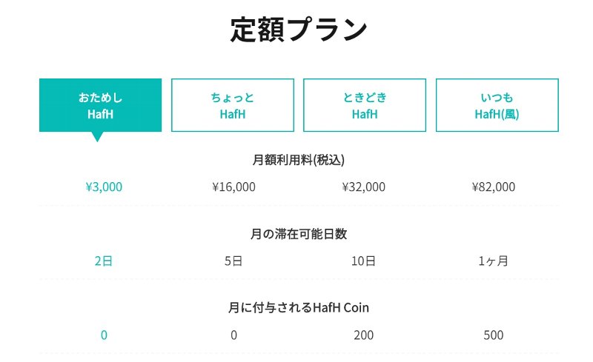Click the 200 HafH Coin value

(x=363, y=335)
